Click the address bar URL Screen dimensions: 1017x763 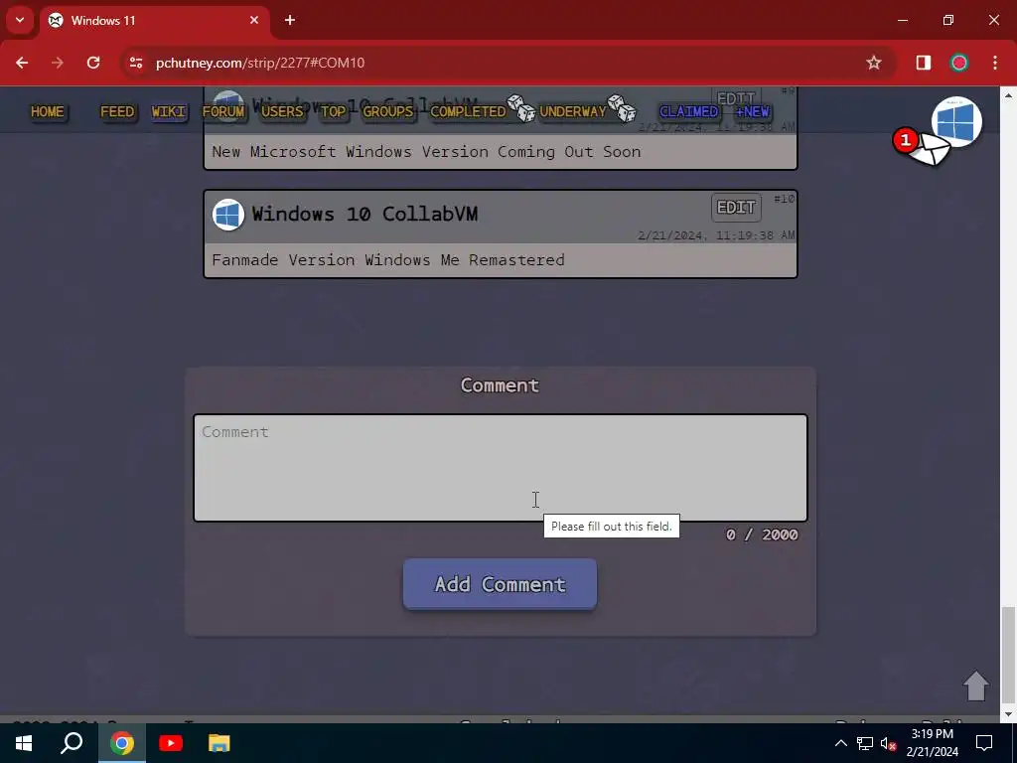coord(260,63)
